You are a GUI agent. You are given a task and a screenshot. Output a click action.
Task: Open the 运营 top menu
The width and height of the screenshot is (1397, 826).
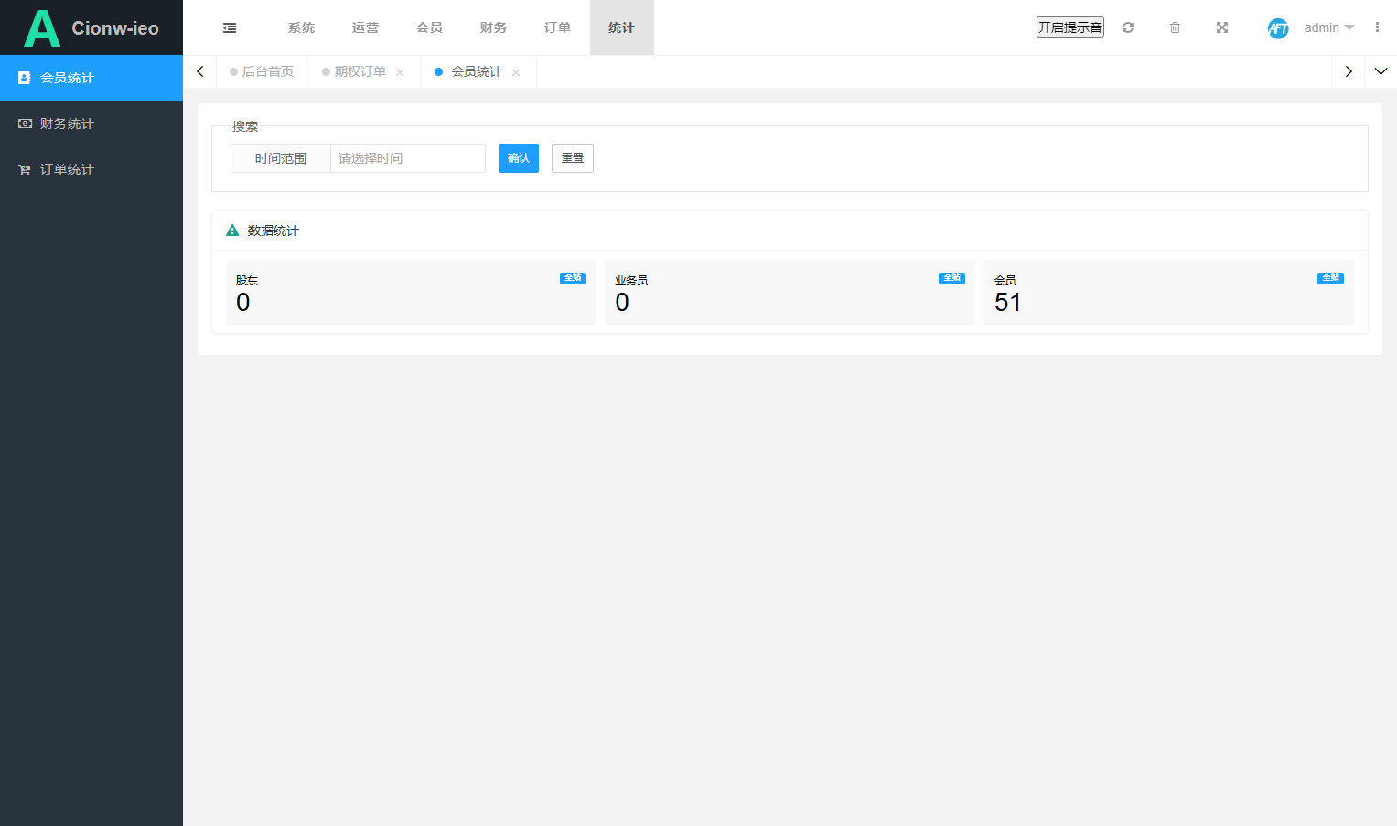(x=365, y=27)
